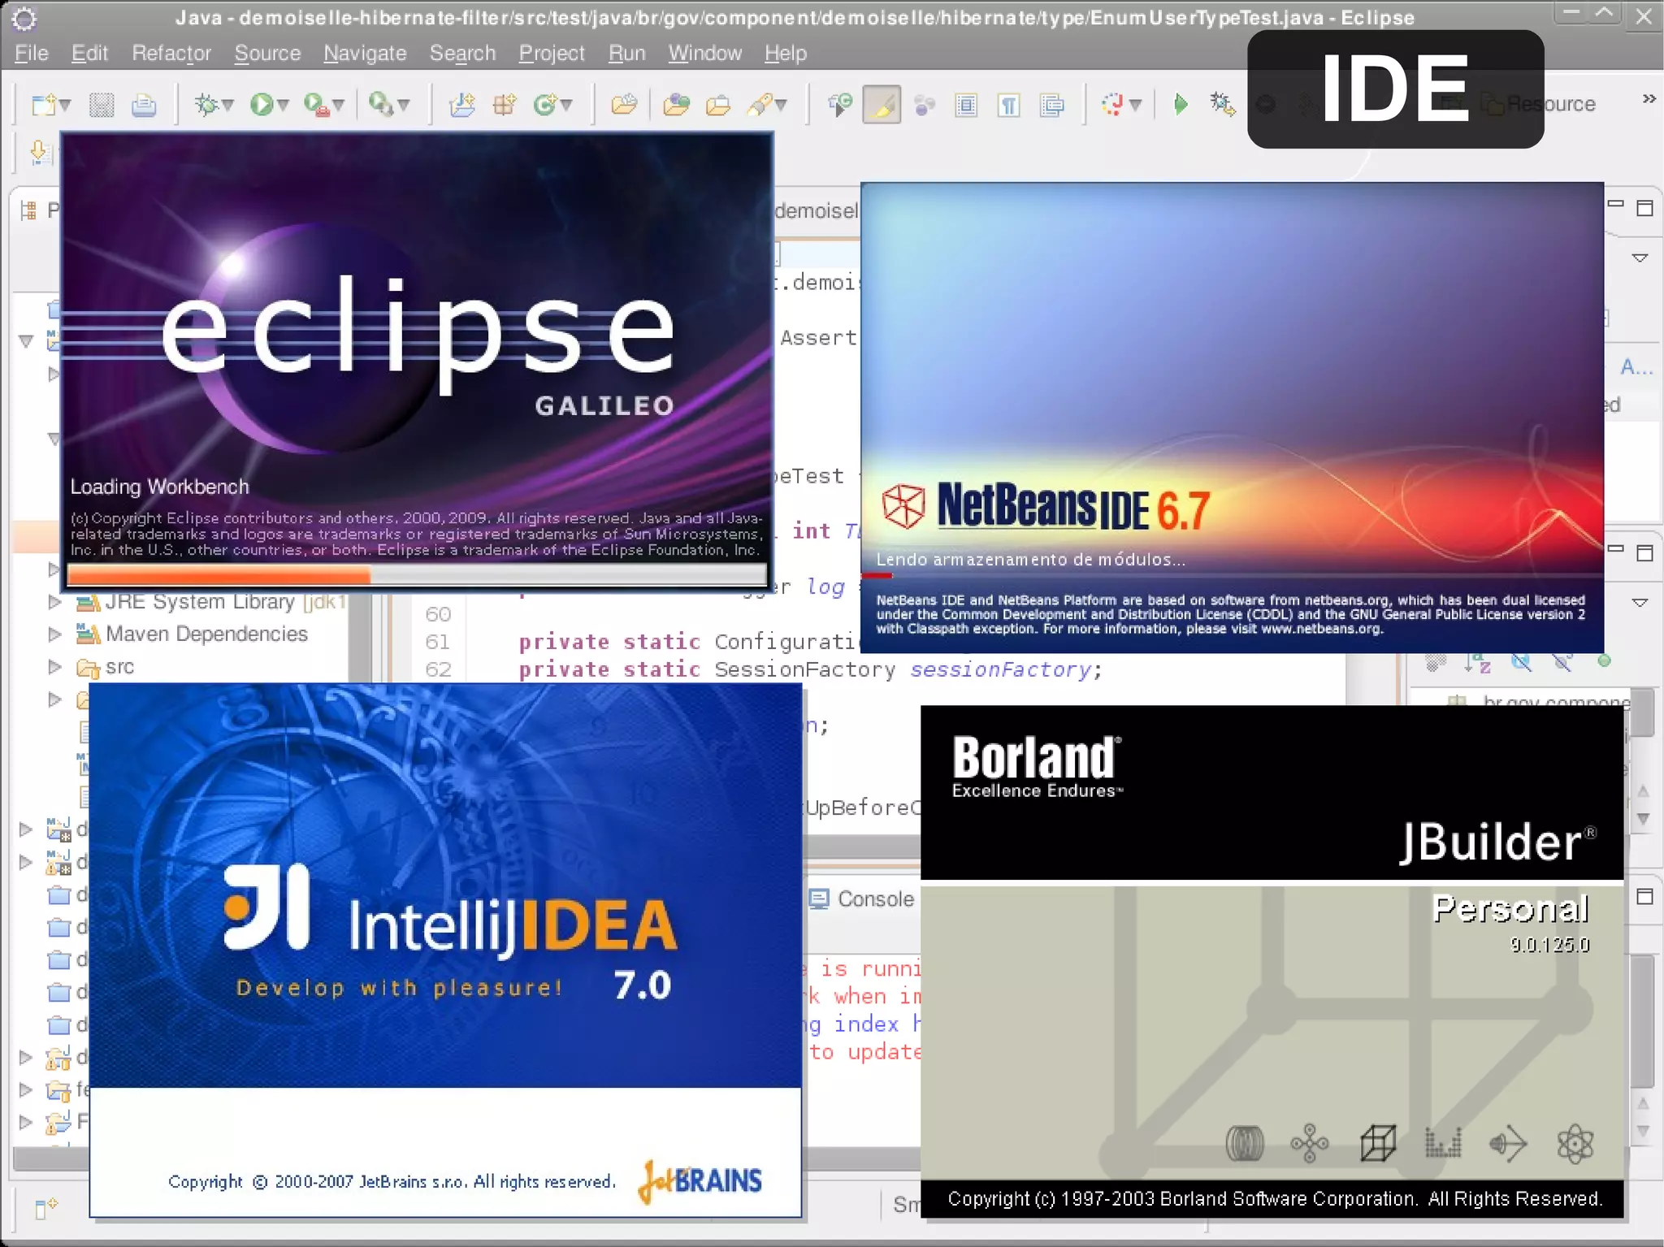Click the right-hand vertical scrollbar thumb

pyautogui.click(x=1642, y=1020)
